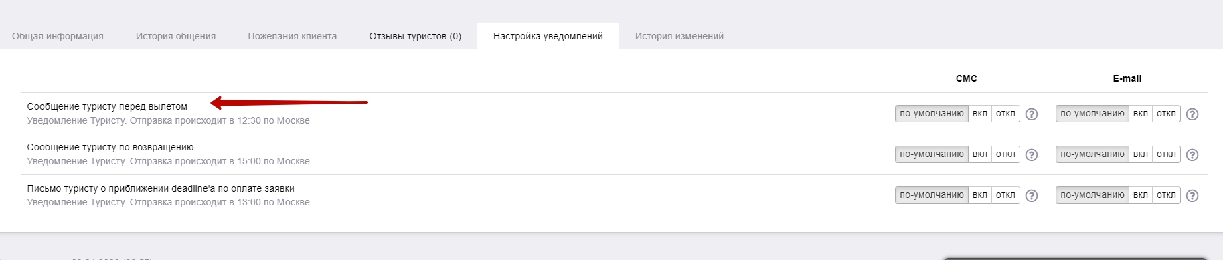The image size is (1223, 260).
Task: Click 'Сообщение туристу перед вылетом' row title
Action: click(107, 106)
